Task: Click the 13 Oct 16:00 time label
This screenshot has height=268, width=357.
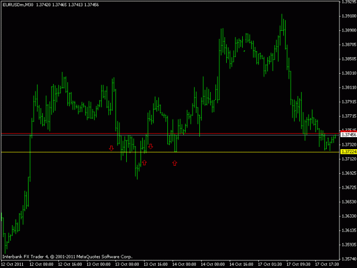Action: click(x=156, y=265)
